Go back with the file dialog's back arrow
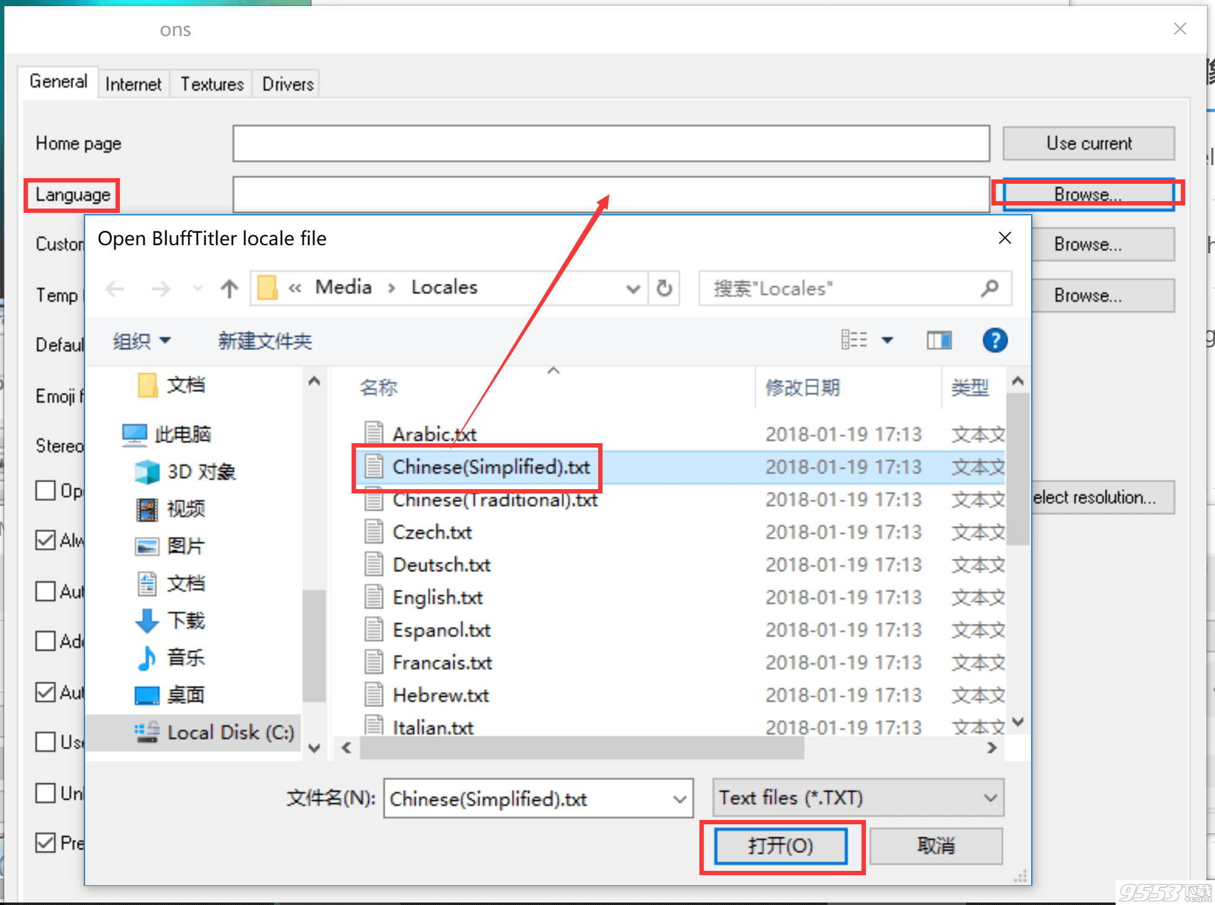Image resolution: width=1215 pixels, height=905 pixels. (x=115, y=289)
